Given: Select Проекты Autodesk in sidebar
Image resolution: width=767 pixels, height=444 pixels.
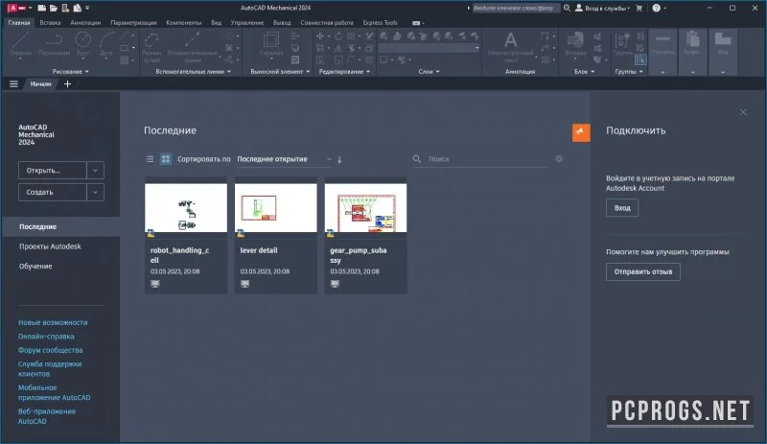Looking at the screenshot, I should click(50, 246).
